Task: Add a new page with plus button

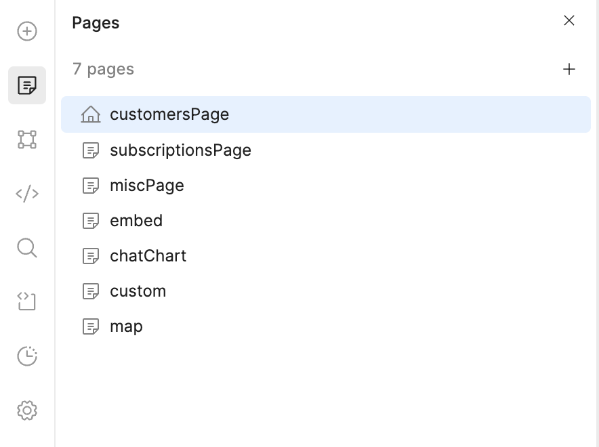Action: pyautogui.click(x=569, y=69)
